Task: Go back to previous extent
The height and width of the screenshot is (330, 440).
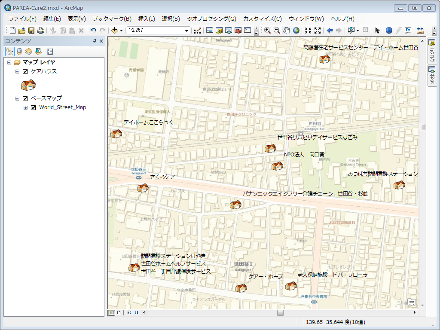Action: click(330, 31)
